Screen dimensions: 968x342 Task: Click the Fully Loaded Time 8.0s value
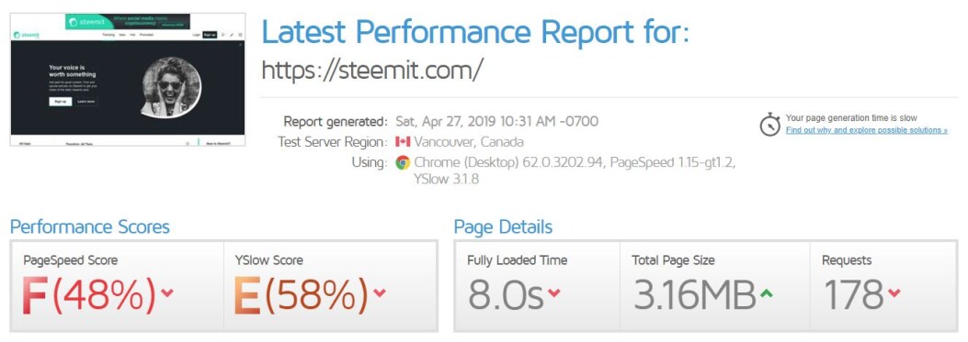[x=506, y=294]
